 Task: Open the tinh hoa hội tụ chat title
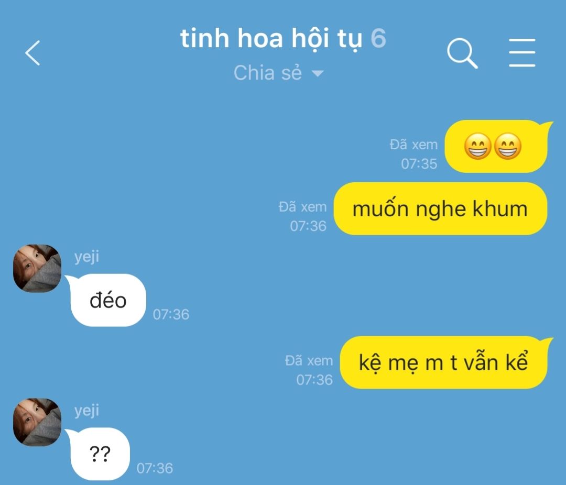pyautogui.click(x=271, y=39)
